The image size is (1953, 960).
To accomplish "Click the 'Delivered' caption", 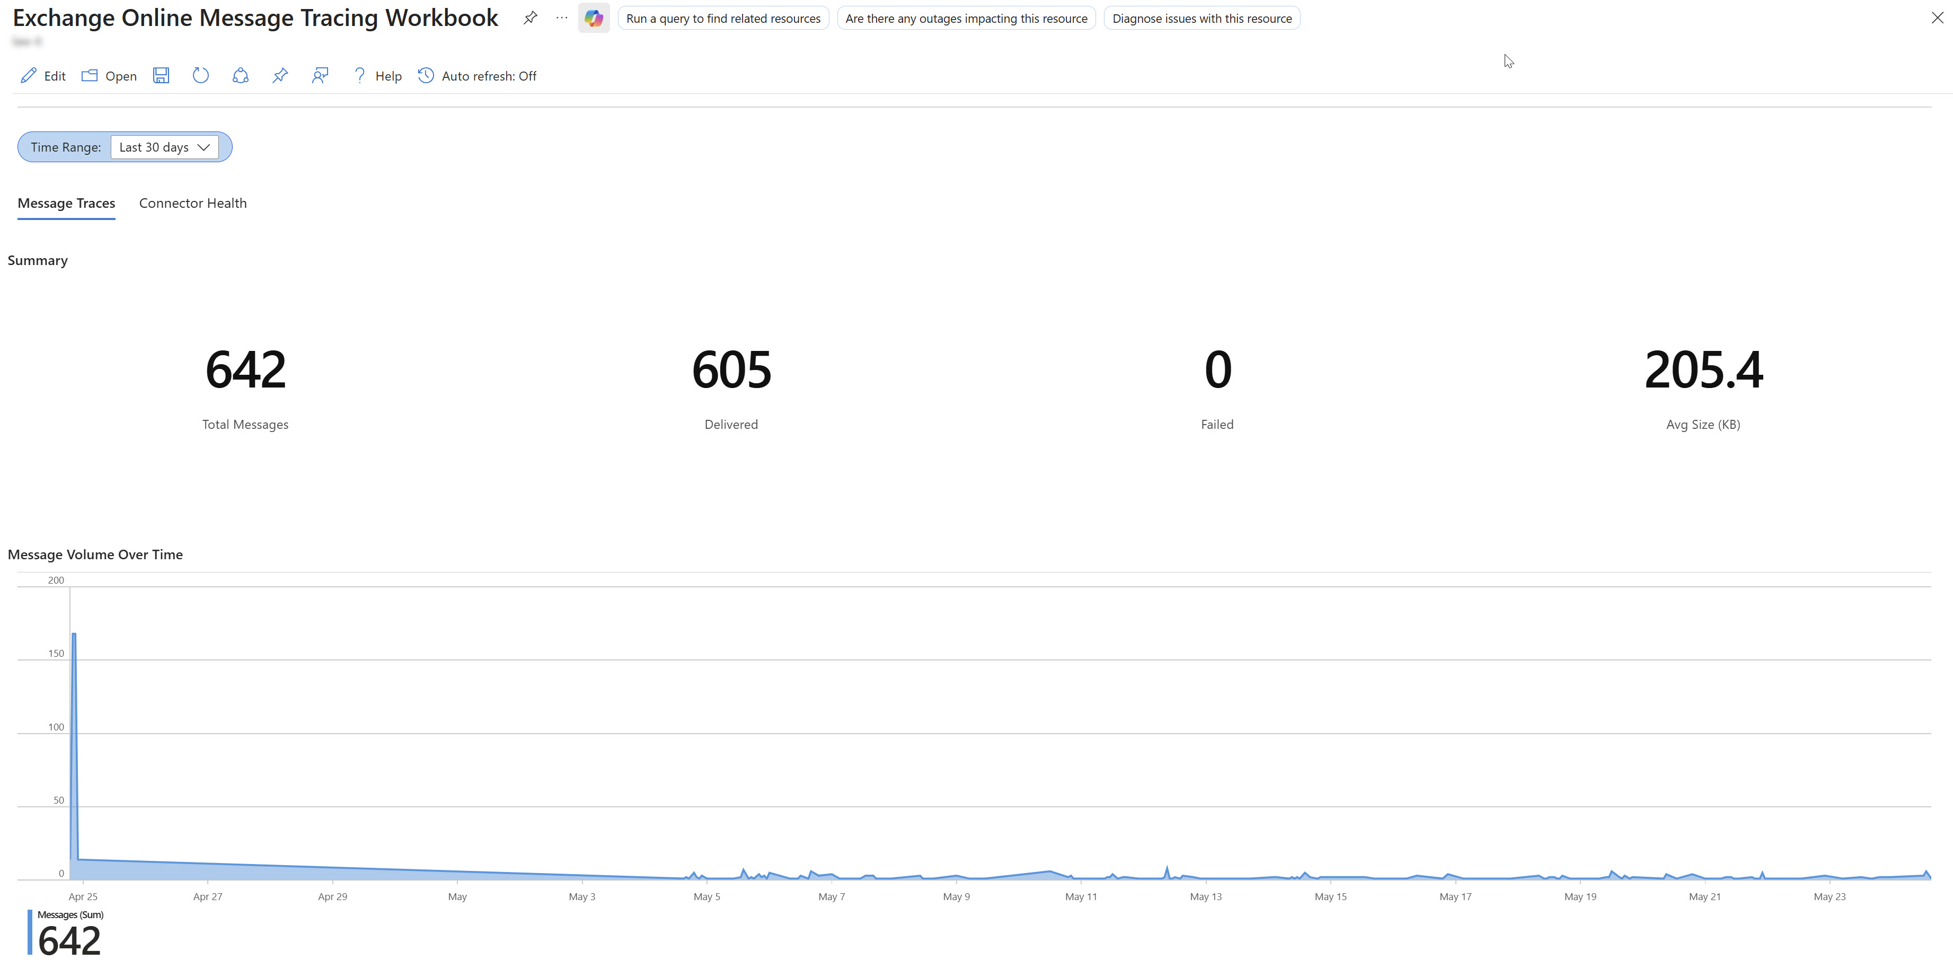I will coord(731,425).
